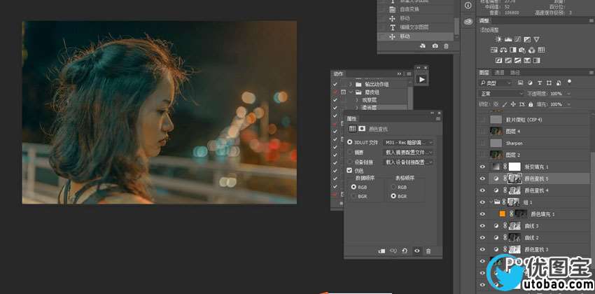This screenshot has height=294, width=595.
Task: Add a Photo Filter adjustment
Action: coord(522,50)
